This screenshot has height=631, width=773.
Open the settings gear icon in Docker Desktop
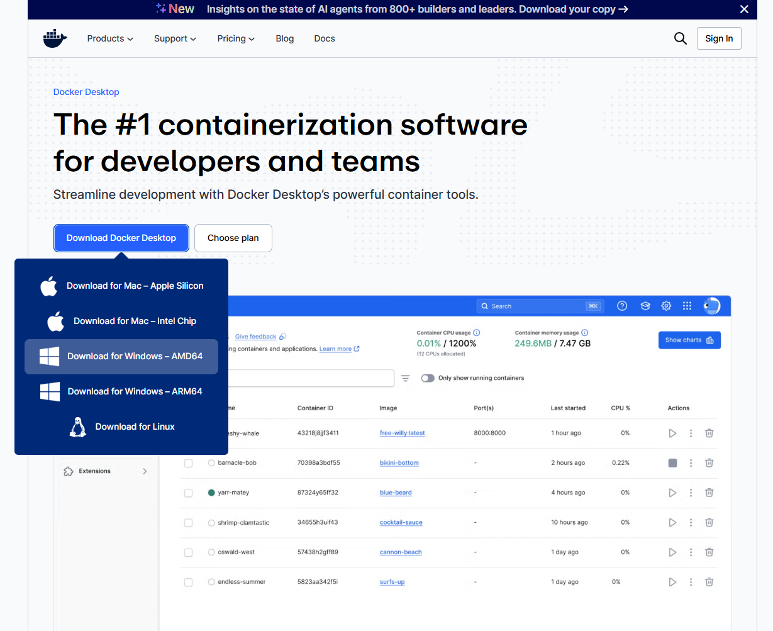click(666, 306)
